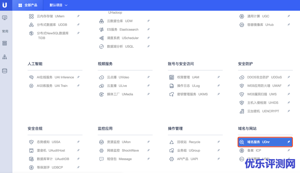This screenshot has height=173, width=300.
Task: Pin the 云内存存储 UMem item
Action: (x=78, y=16)
